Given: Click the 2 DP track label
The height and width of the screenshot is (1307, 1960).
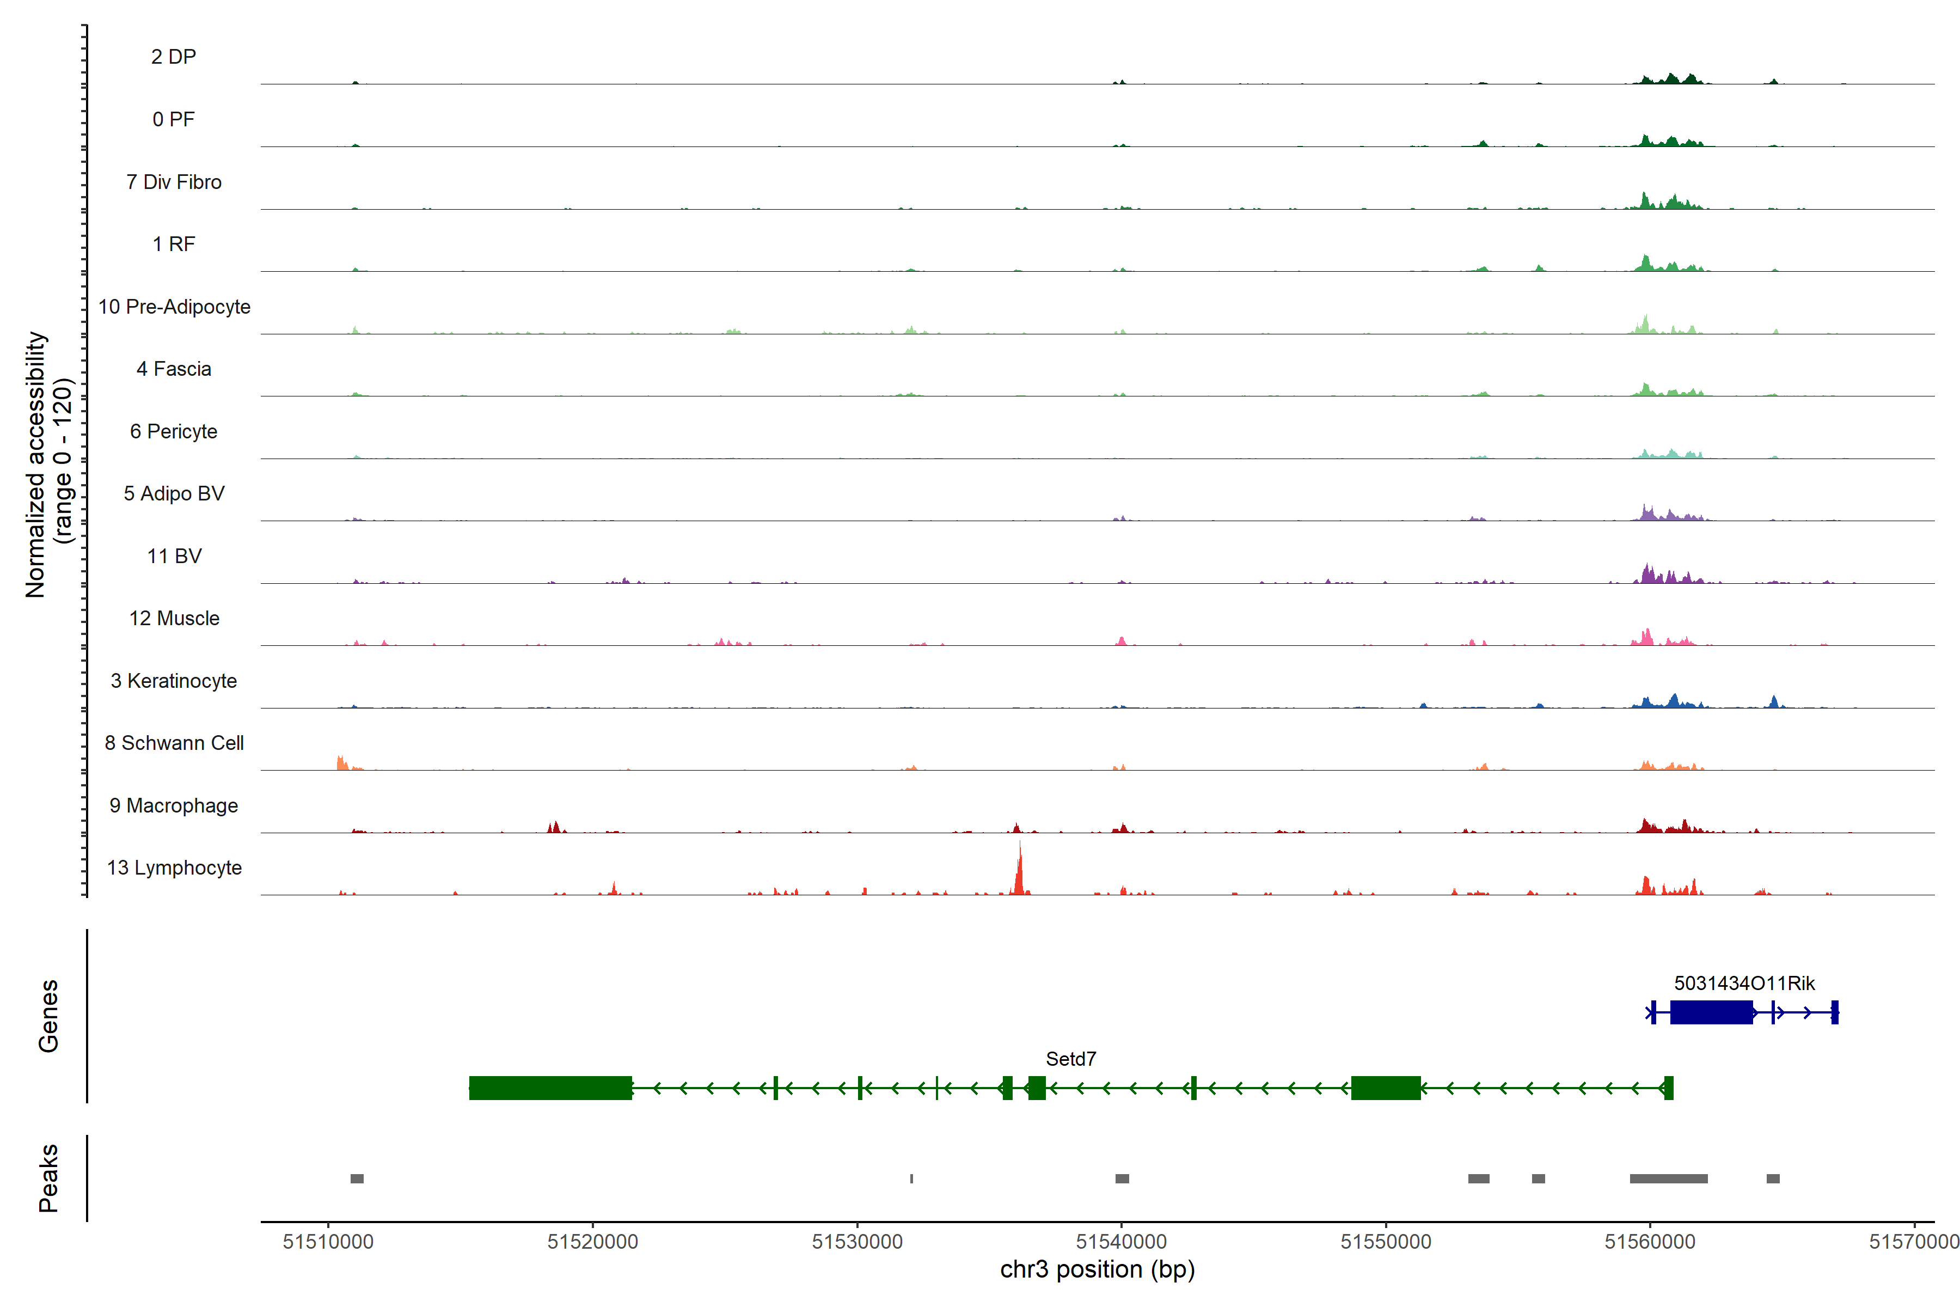Looking at the screenshot, I should (174, 57).
